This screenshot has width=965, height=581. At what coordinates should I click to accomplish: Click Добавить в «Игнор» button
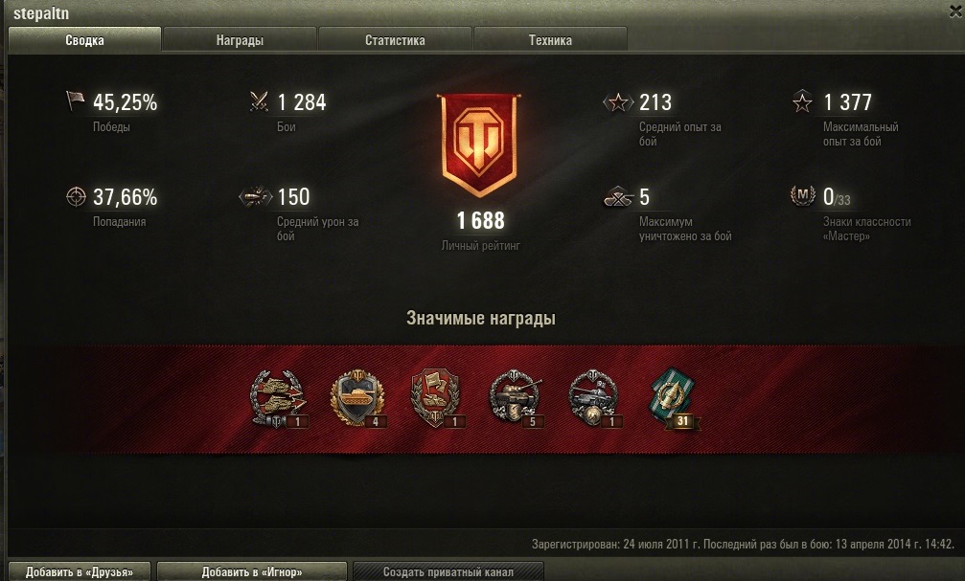pos(252,571)
